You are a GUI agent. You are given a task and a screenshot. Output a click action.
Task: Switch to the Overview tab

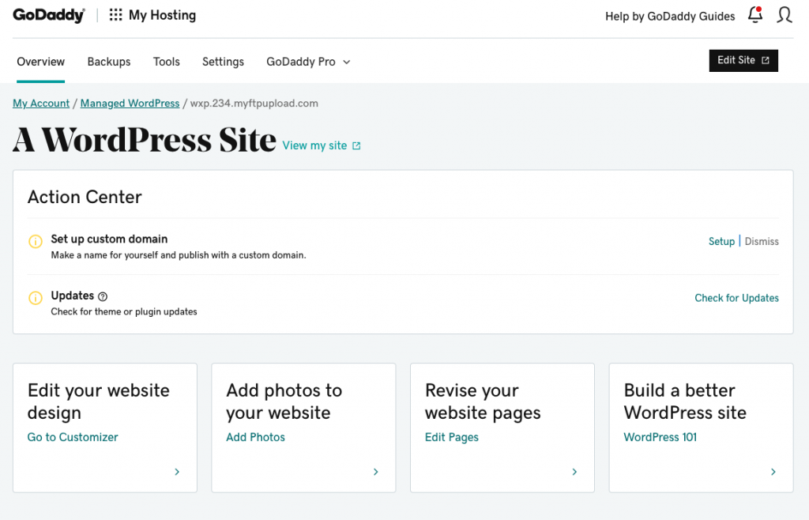(x=41, y=62)
